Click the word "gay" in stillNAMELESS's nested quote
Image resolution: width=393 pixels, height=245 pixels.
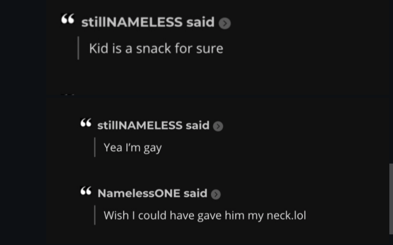pyautogui.click(x=152, y=148)
